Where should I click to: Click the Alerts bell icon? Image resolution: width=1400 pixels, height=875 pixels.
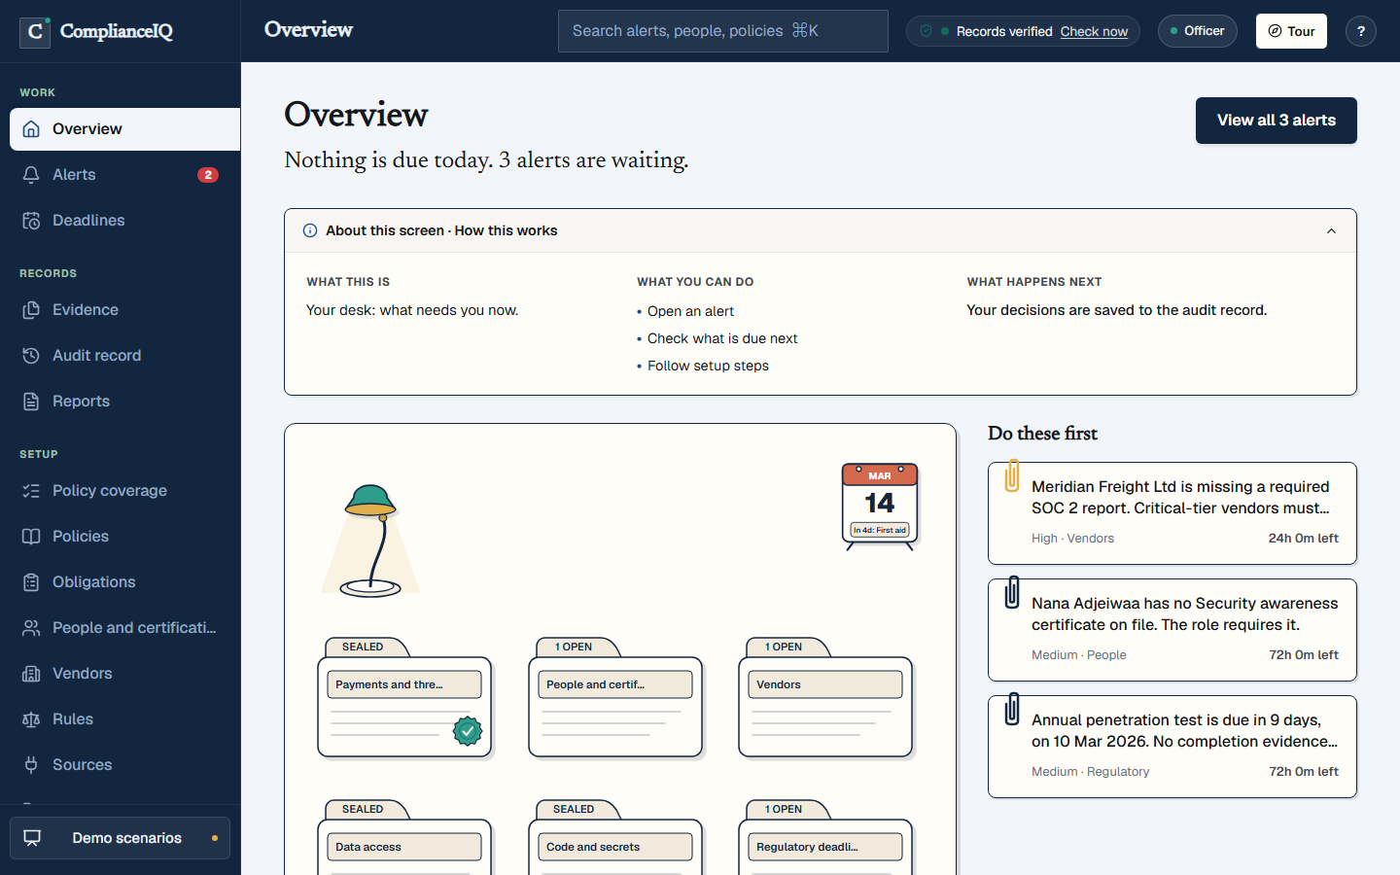pyautogui.click(x=31, y=175)
